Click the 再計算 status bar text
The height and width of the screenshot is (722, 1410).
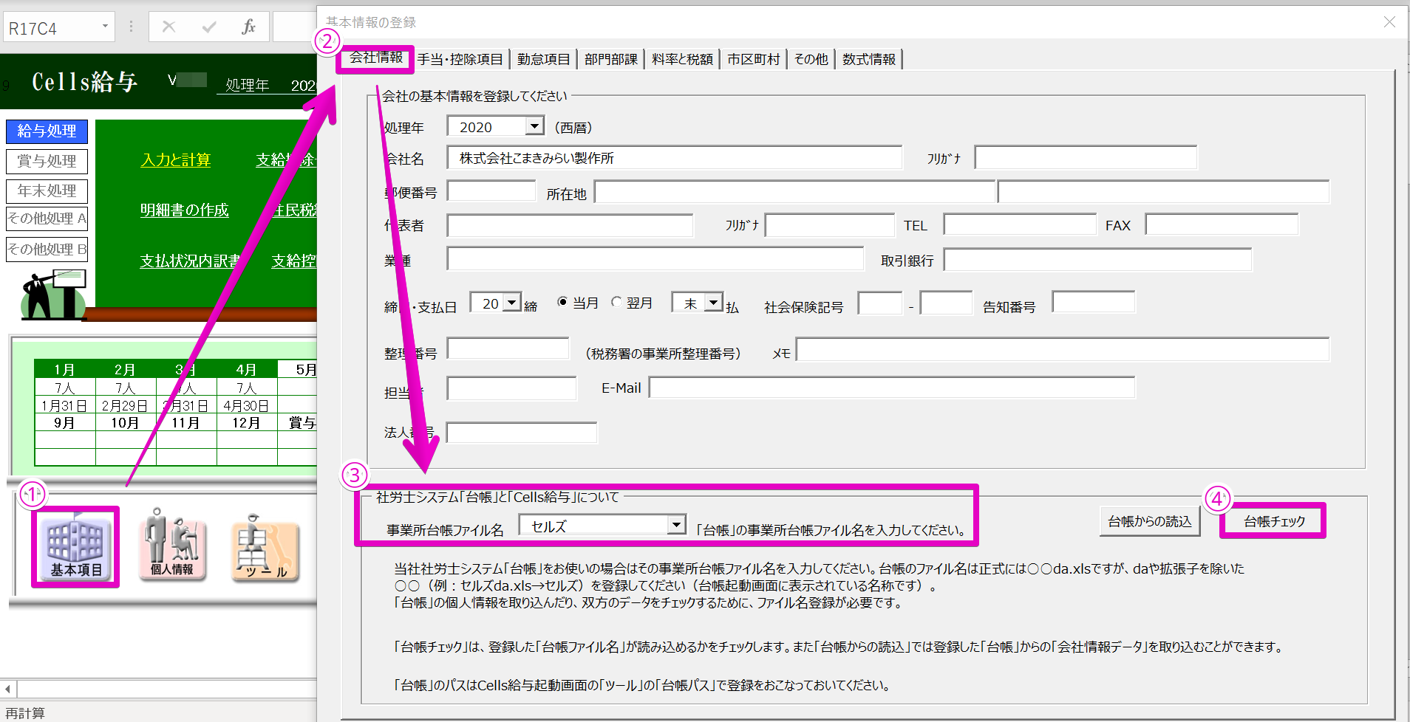point(25,713)
